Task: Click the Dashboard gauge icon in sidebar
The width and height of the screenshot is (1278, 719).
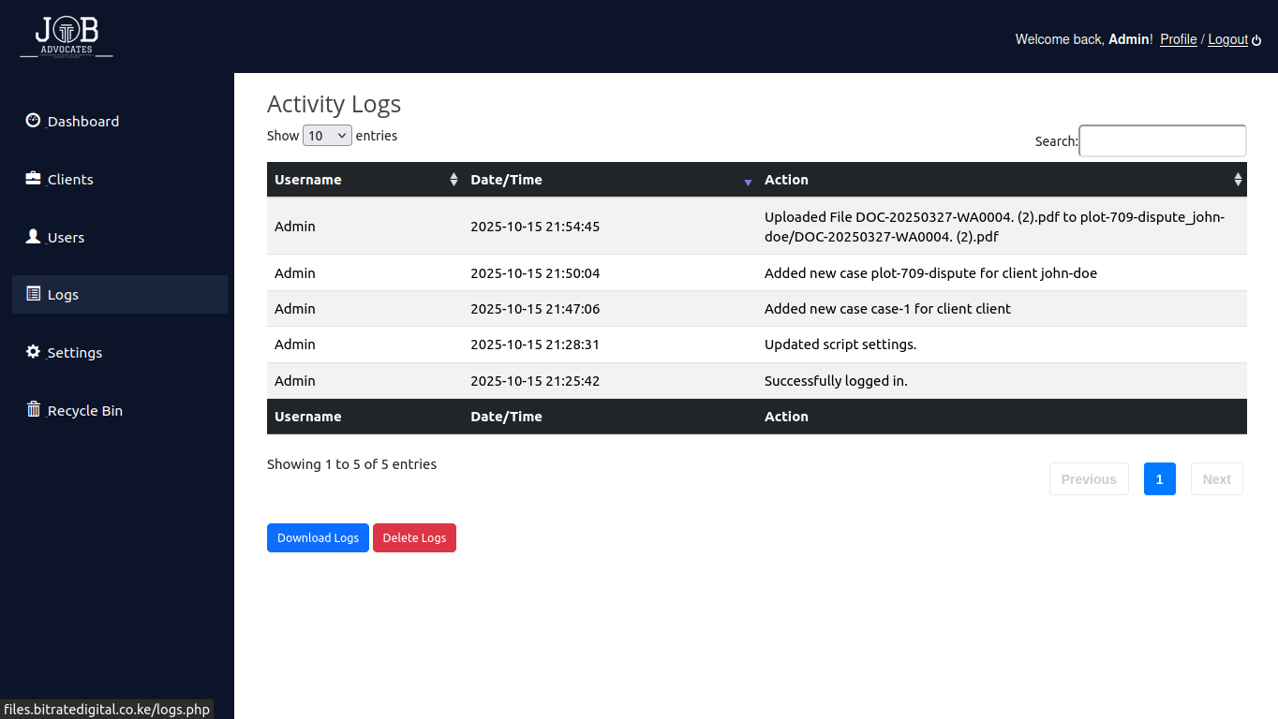Action: (x=33, y=120)
